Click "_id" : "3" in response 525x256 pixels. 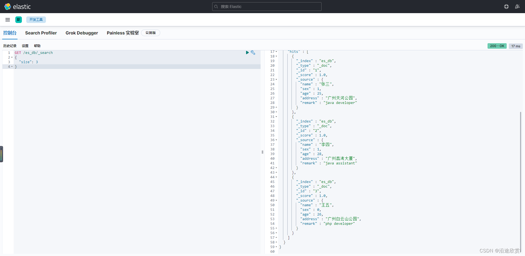309,191
